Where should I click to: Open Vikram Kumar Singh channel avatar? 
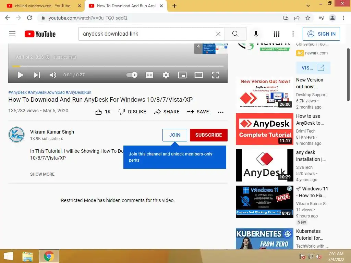click(x=16, y=135)
